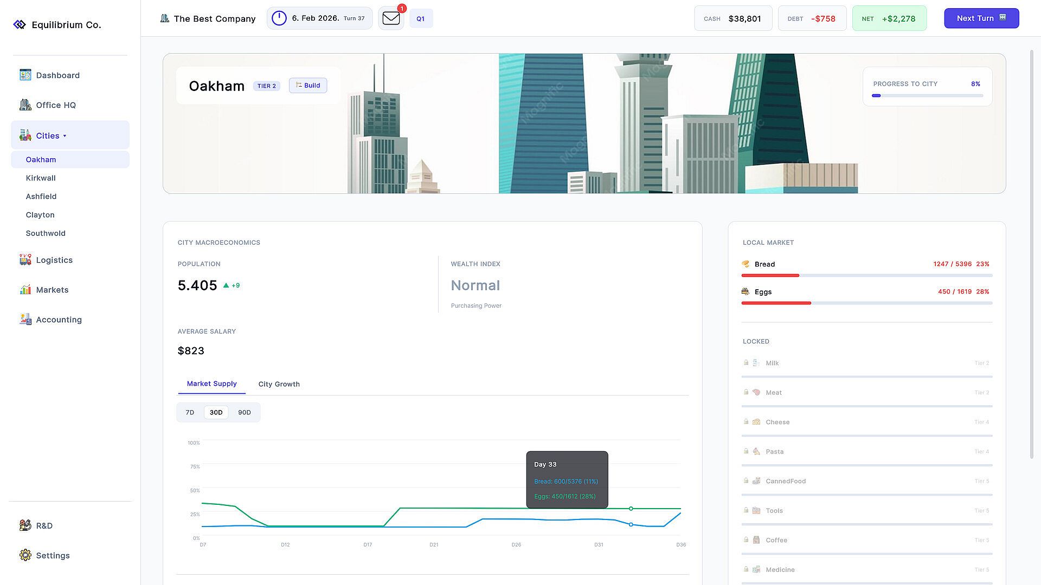Click the Next Turn button
1041x585 pixels.
coord(981,18)
